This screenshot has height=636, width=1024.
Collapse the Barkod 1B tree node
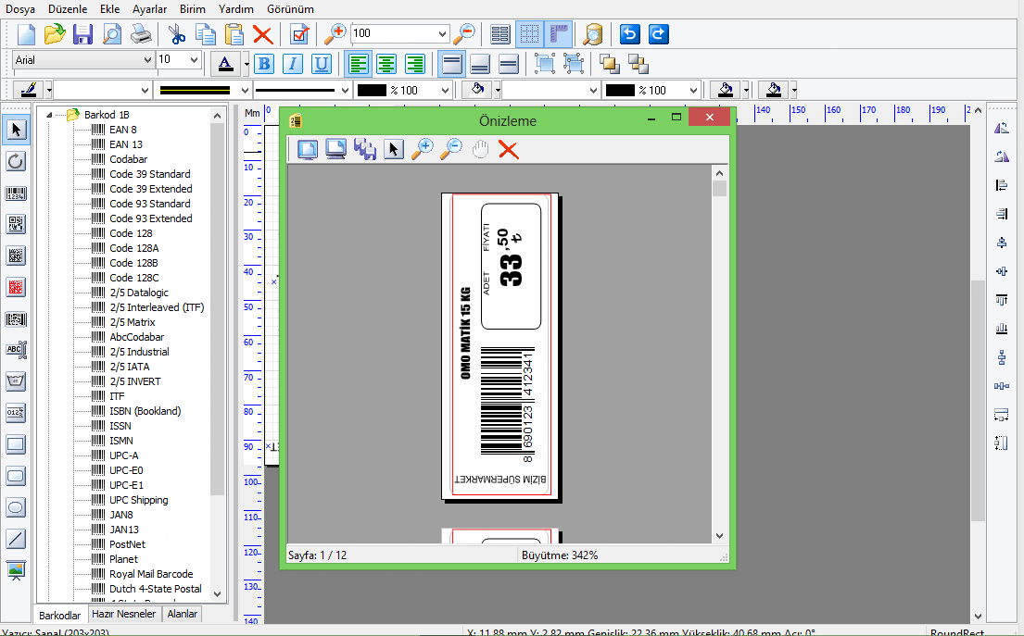[49, 115]
